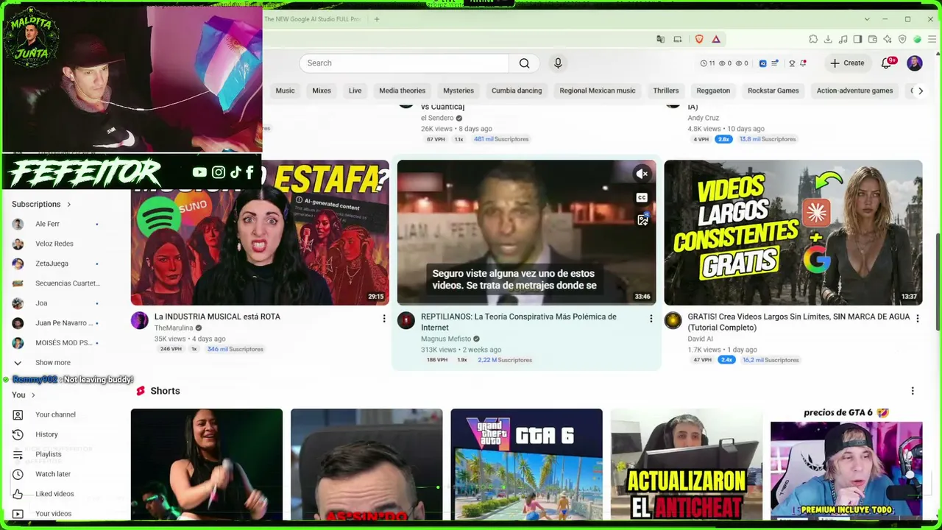Open Playlists in sidebar
This screenshot has height=530, width=942.
49,454
